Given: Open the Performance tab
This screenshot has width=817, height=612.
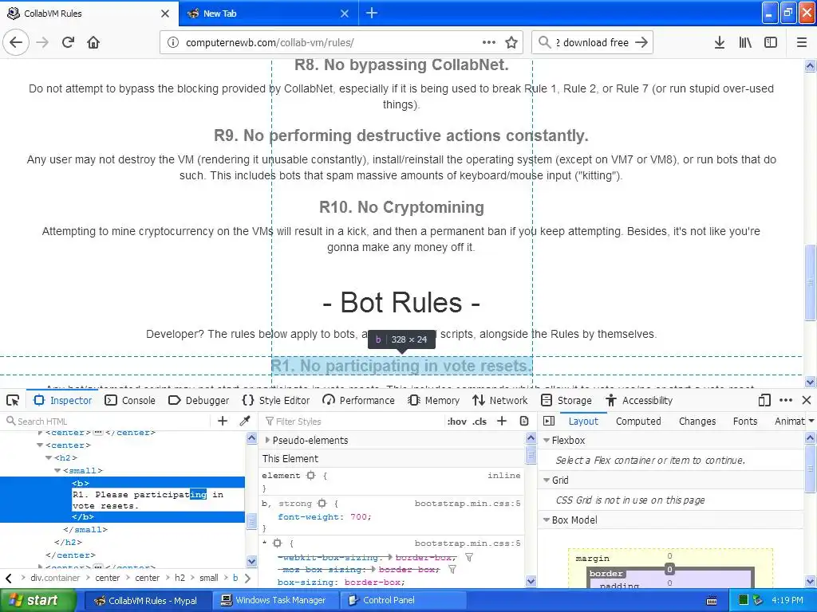Looking at the screenshot, I should (358, 400).
